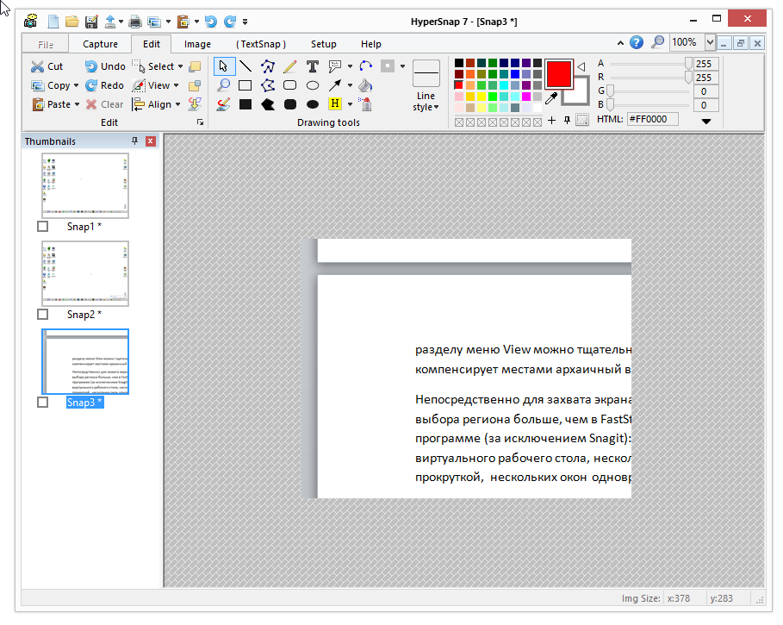Expand the zoom percentage combo box
Viewport: 783px width, 625px height.
click(x=710, y=42)
